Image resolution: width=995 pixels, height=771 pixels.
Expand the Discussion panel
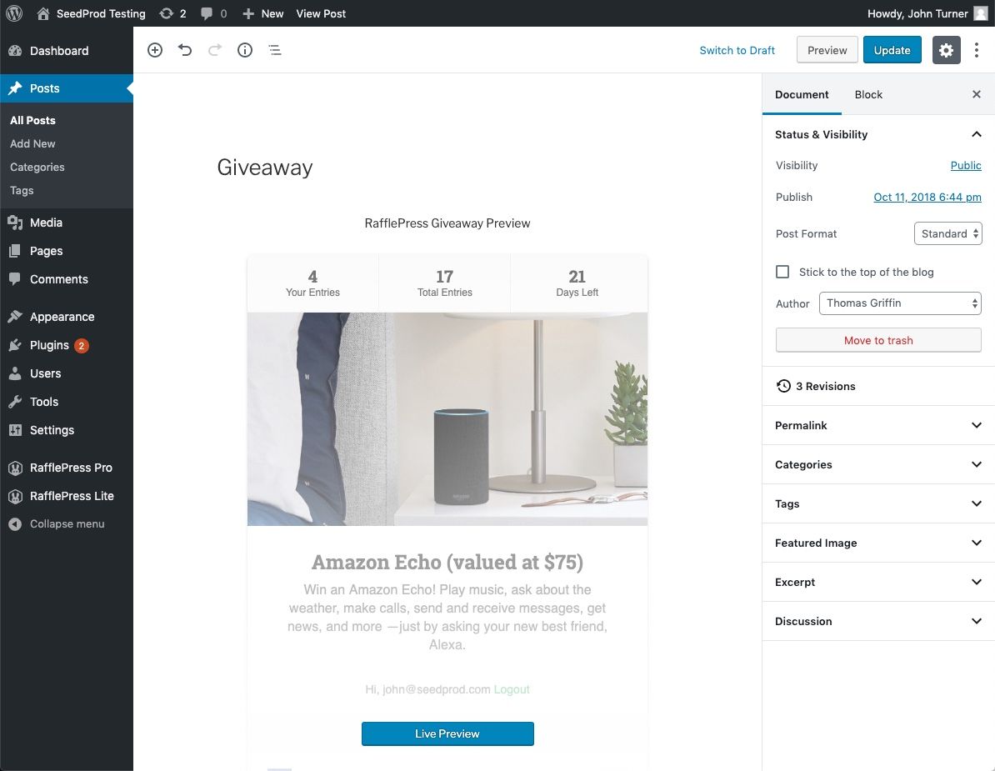(x=878, y=621)
